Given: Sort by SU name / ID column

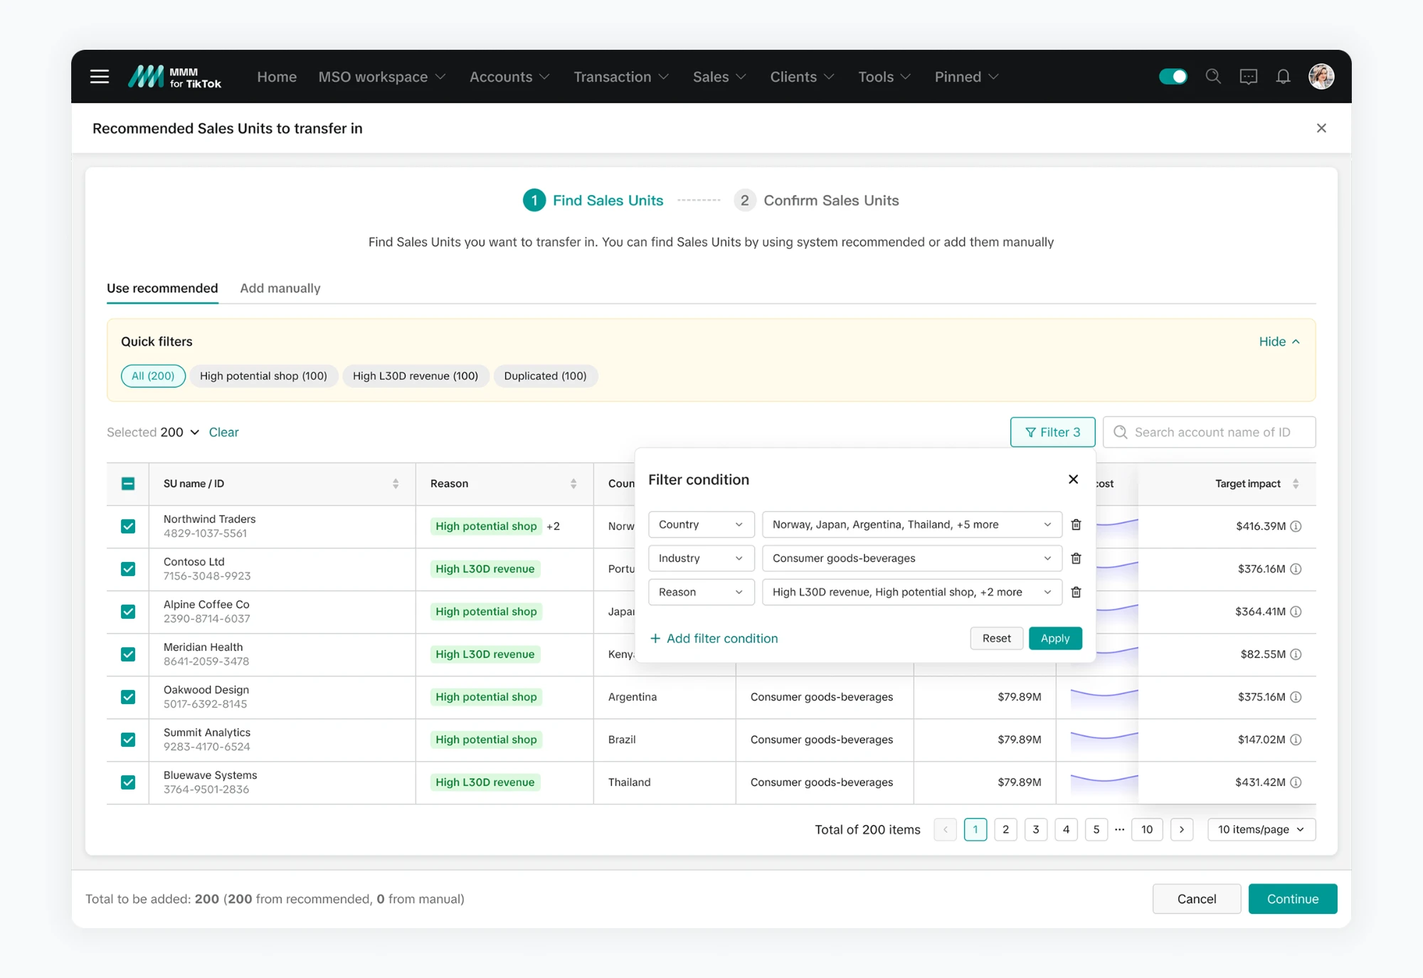Looking at the screenshot, I should (396, 484).
